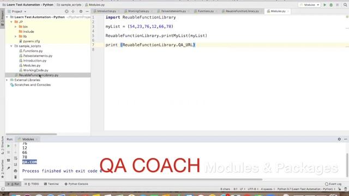
Task: Open Project panel settings gear
Action: pos(81,11)
